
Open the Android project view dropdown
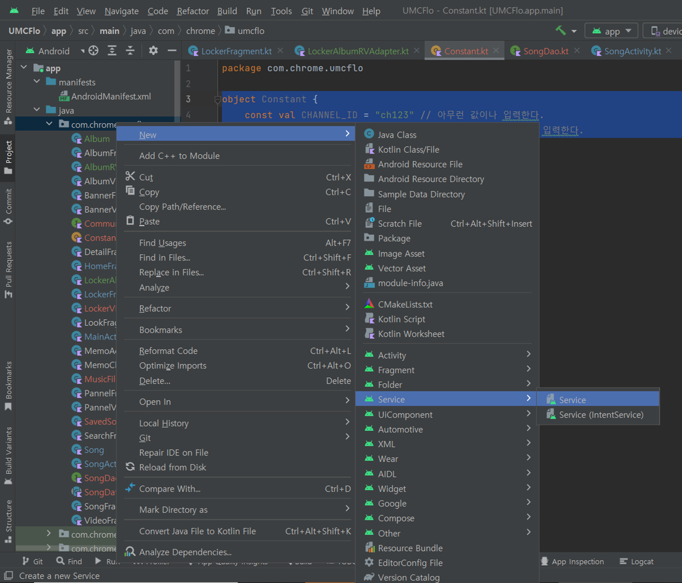coord(55,50)
